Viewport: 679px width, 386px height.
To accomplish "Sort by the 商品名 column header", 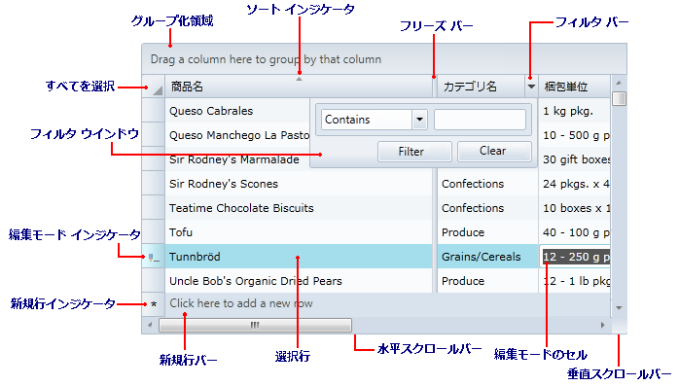I will click(299, 87).
